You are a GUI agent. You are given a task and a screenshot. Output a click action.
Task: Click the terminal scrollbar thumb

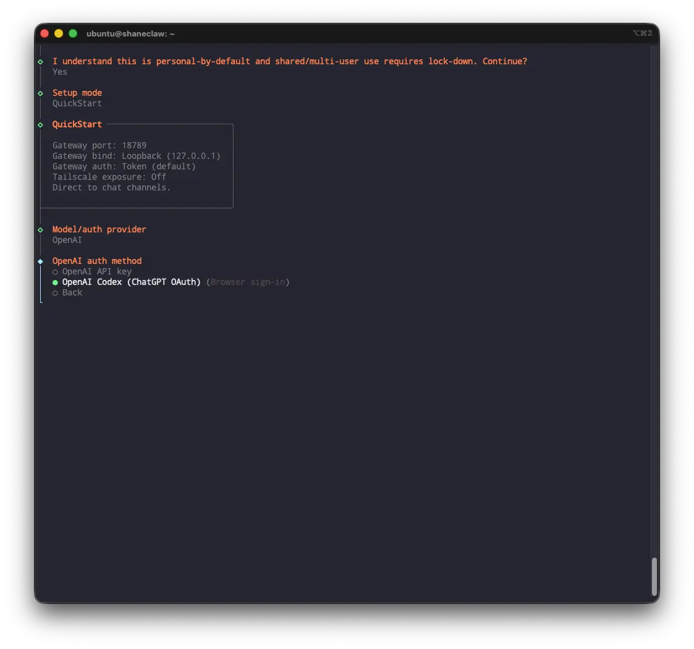click(654, 577)
